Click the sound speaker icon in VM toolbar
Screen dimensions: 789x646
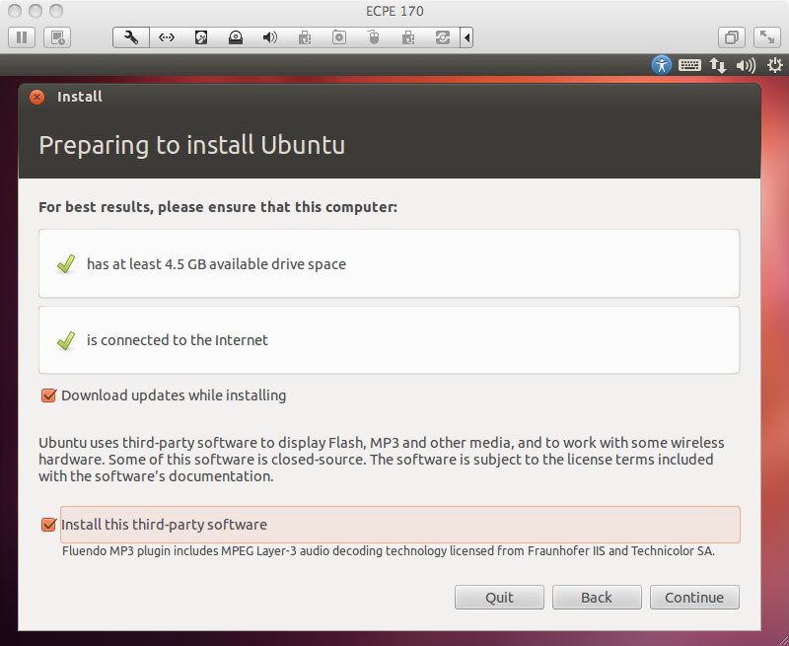click(269, 37)
